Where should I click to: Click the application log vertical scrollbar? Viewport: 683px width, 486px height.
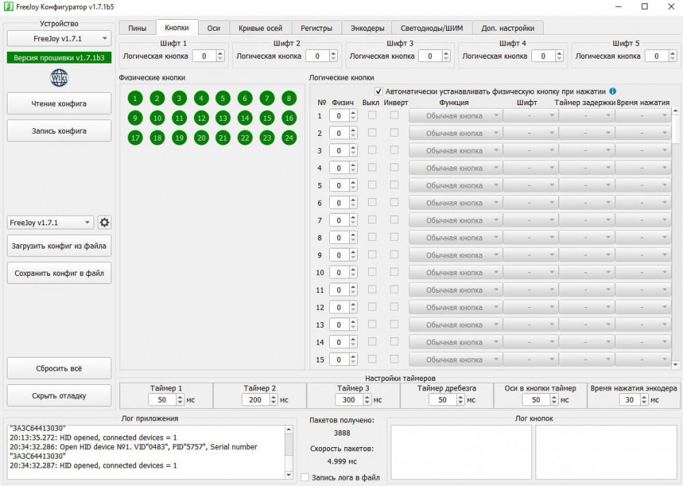pyautogui.click(x=289, y=452)
